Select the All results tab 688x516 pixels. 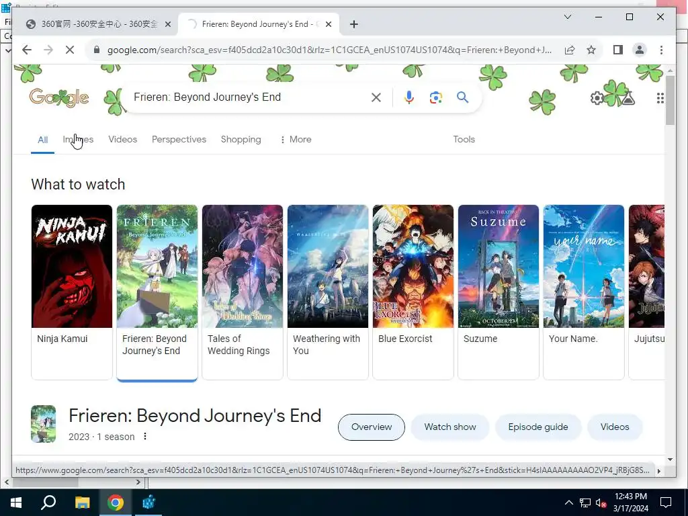click(42, 140)
